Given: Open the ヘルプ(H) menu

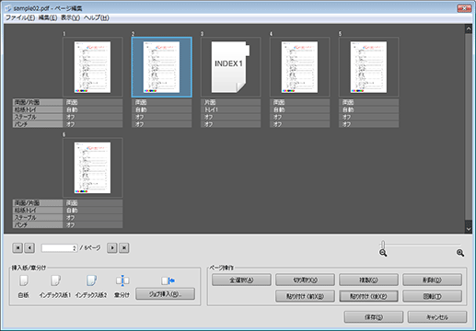Looking at the screenshot, I should click(97, 17).
